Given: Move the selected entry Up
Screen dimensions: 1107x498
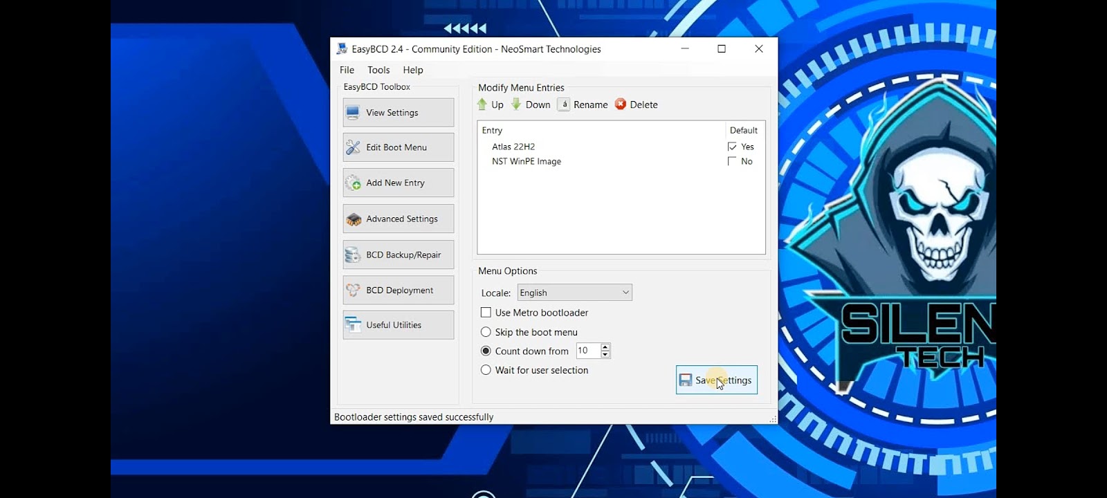Looking at the screenshot, I should coord(491,104).
